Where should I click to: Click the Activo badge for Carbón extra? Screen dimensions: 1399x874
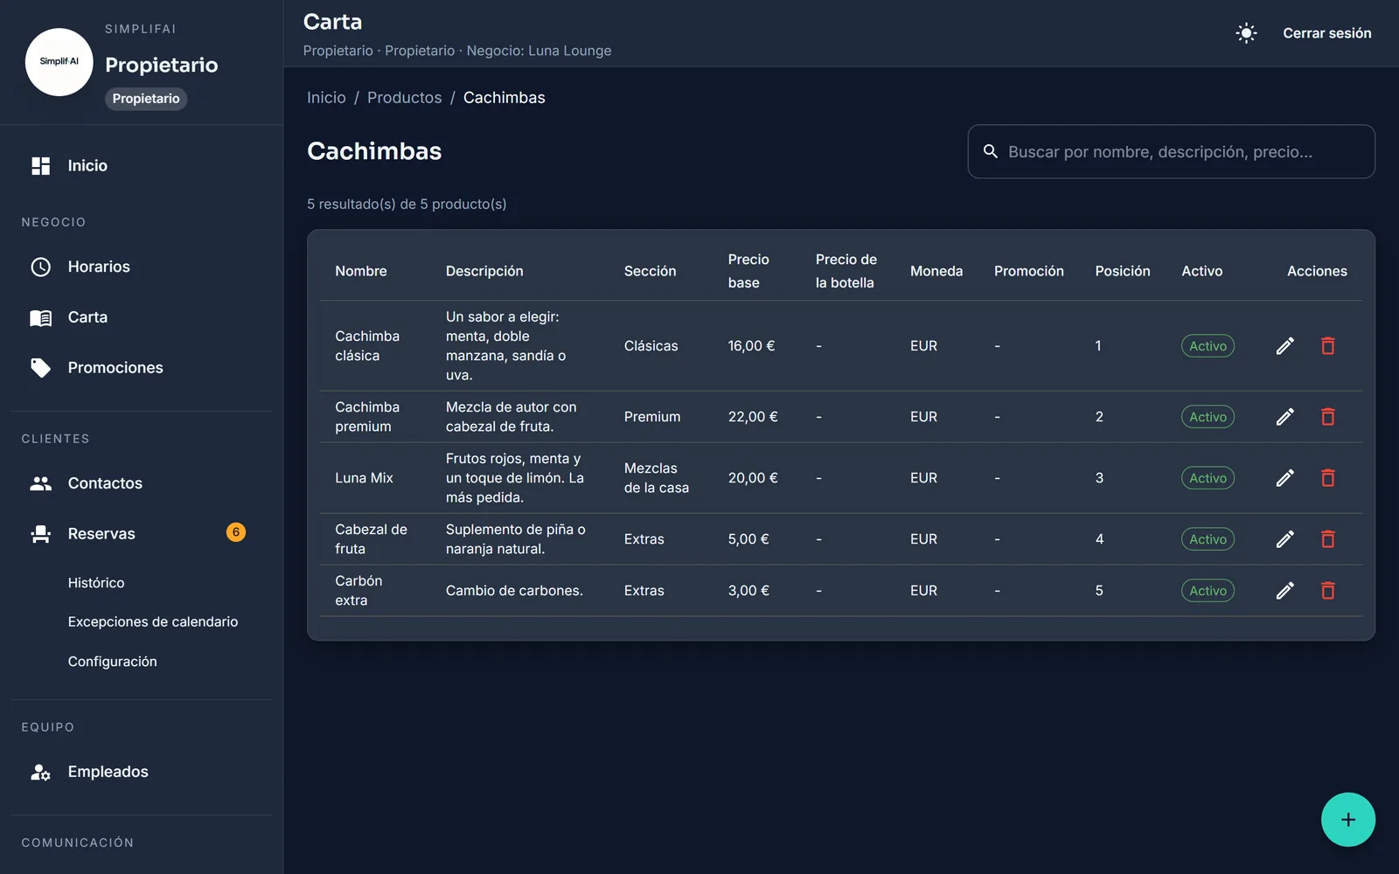(1208, 591)
